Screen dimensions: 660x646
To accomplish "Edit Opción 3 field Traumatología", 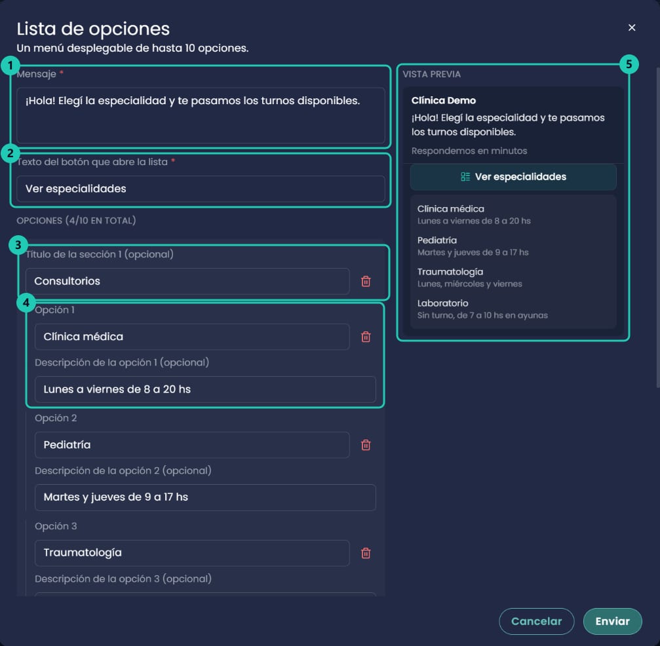I will 192,553.
